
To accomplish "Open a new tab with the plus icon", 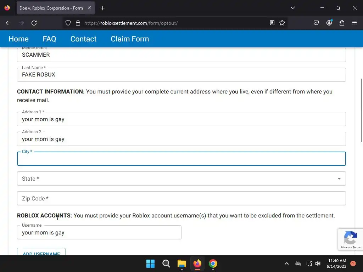I will pyautogui.click(x=102, y=8).
